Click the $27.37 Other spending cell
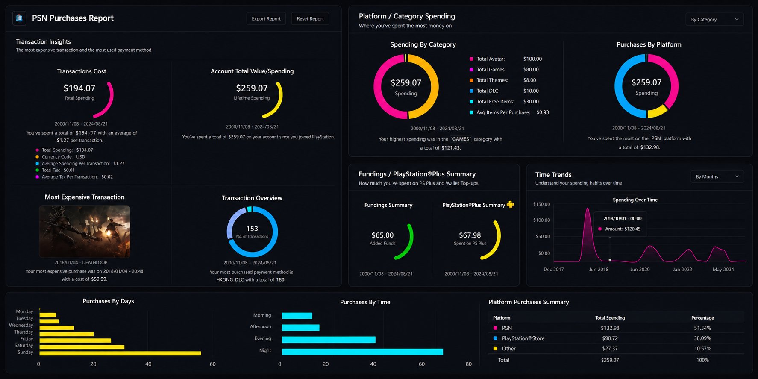758x379 pixels. [x=610, y=349]
